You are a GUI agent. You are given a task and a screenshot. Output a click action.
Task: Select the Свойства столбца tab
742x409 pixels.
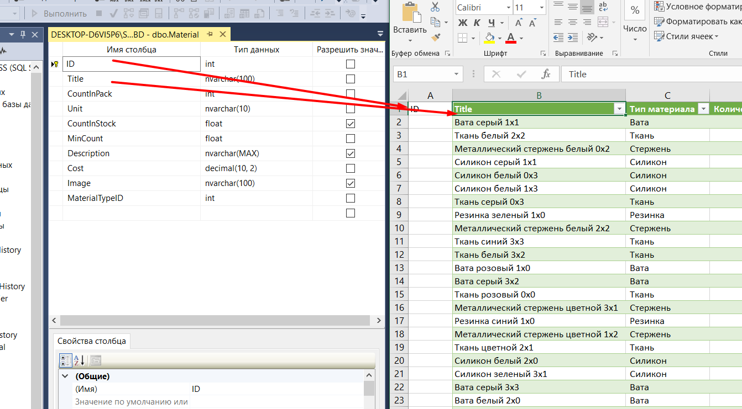click(92, 341)
